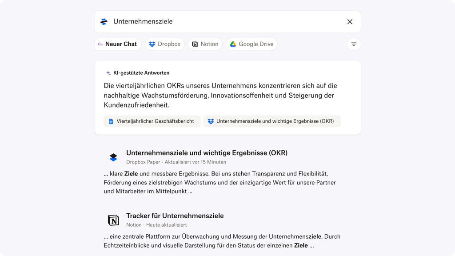The image size is (455, 256).
Task: Filter results by Dropbox
Action: click(x=164, y=44)
